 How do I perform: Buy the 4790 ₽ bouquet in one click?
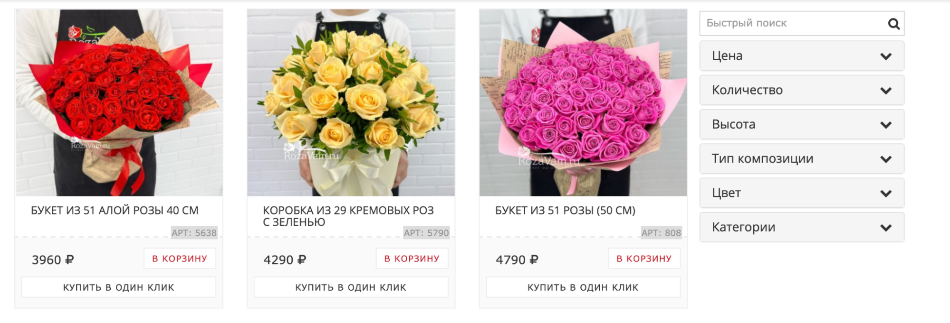(x=583, y=287)
